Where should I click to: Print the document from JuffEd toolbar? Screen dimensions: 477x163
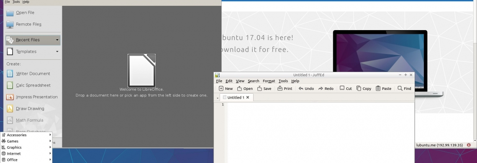point(285,89)
